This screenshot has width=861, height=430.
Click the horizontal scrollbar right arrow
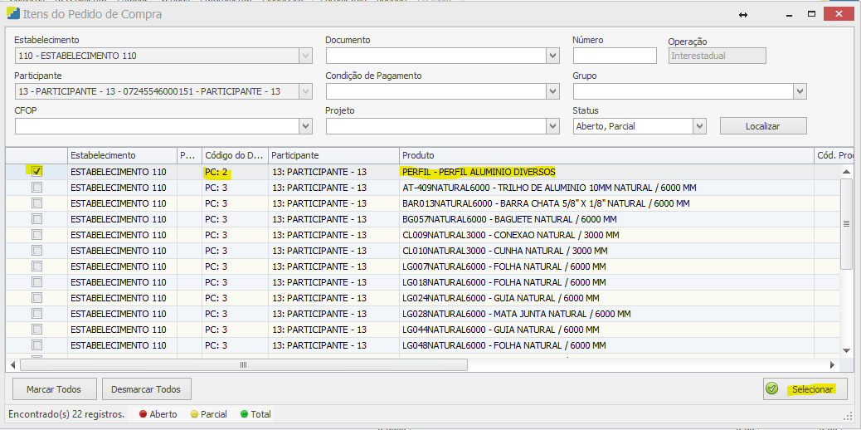pyautogui.click(x=832, y=364)
